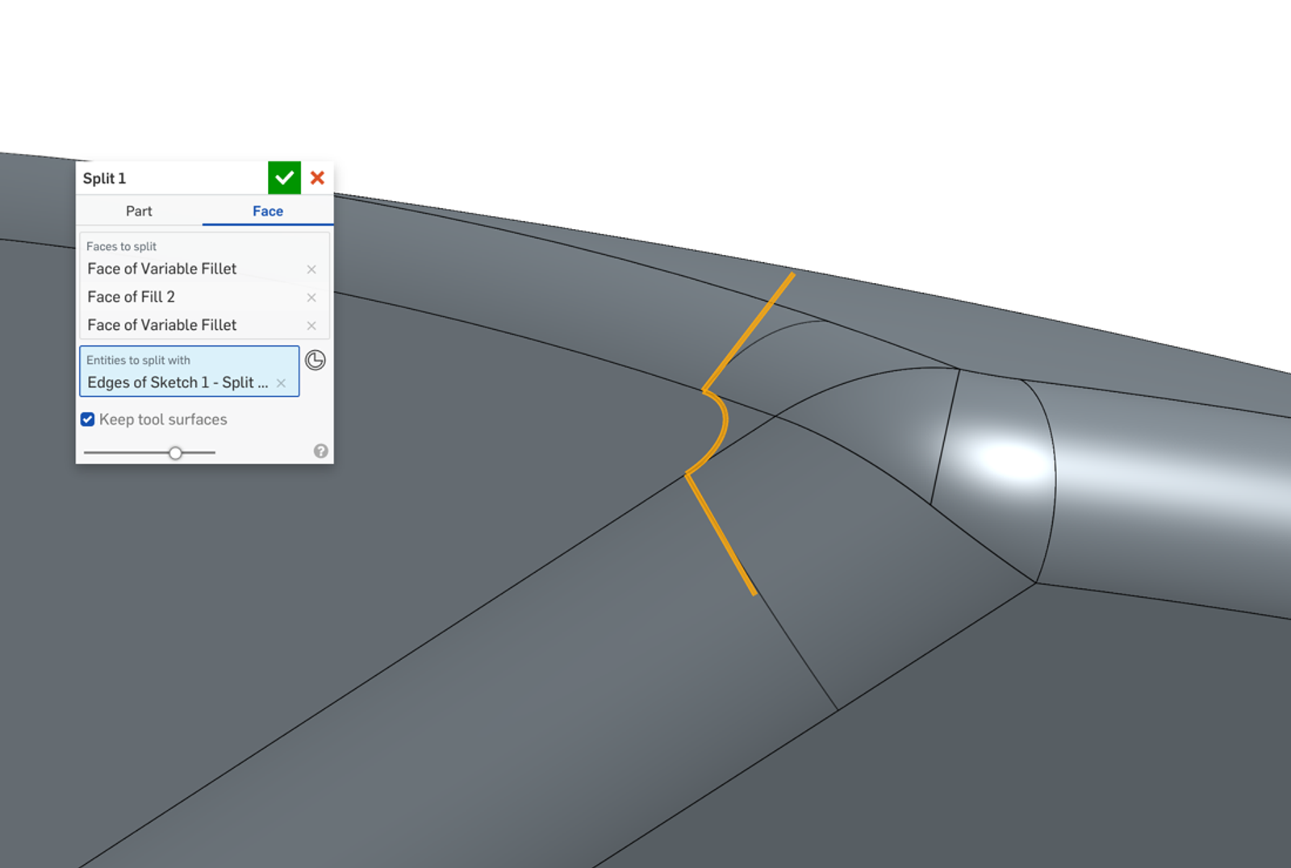Select the first Face of Variable Fillet item
Viewport: 1291px width, 868px height.
pyautogui.click(x=161, y=269)
